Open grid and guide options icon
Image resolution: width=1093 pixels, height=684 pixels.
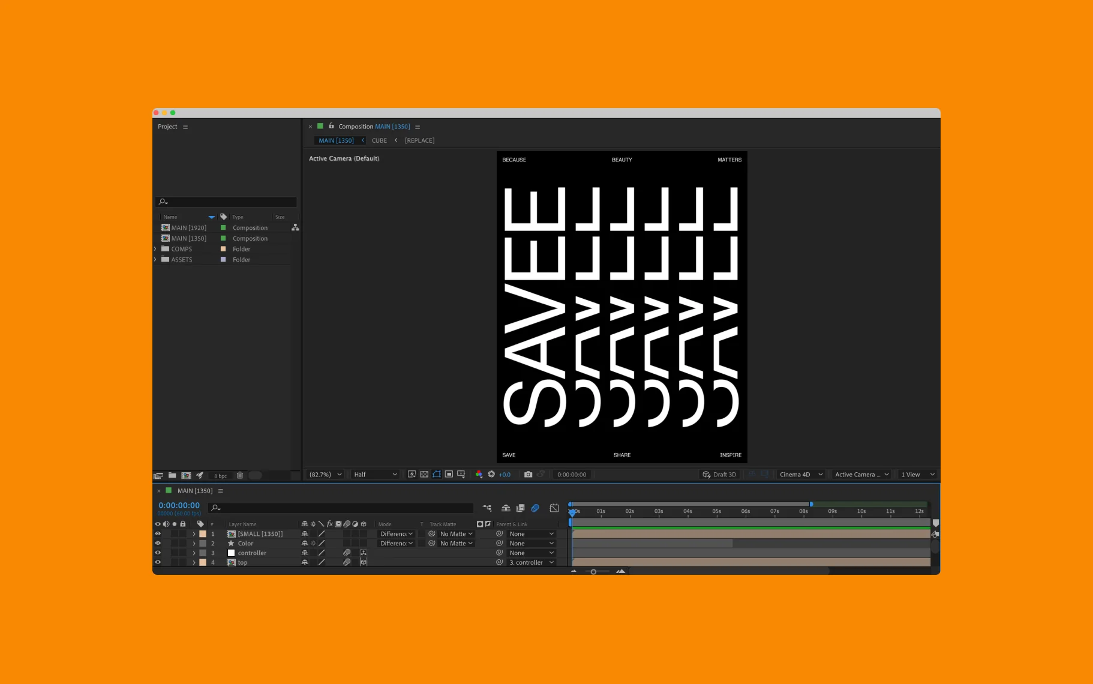461,474
